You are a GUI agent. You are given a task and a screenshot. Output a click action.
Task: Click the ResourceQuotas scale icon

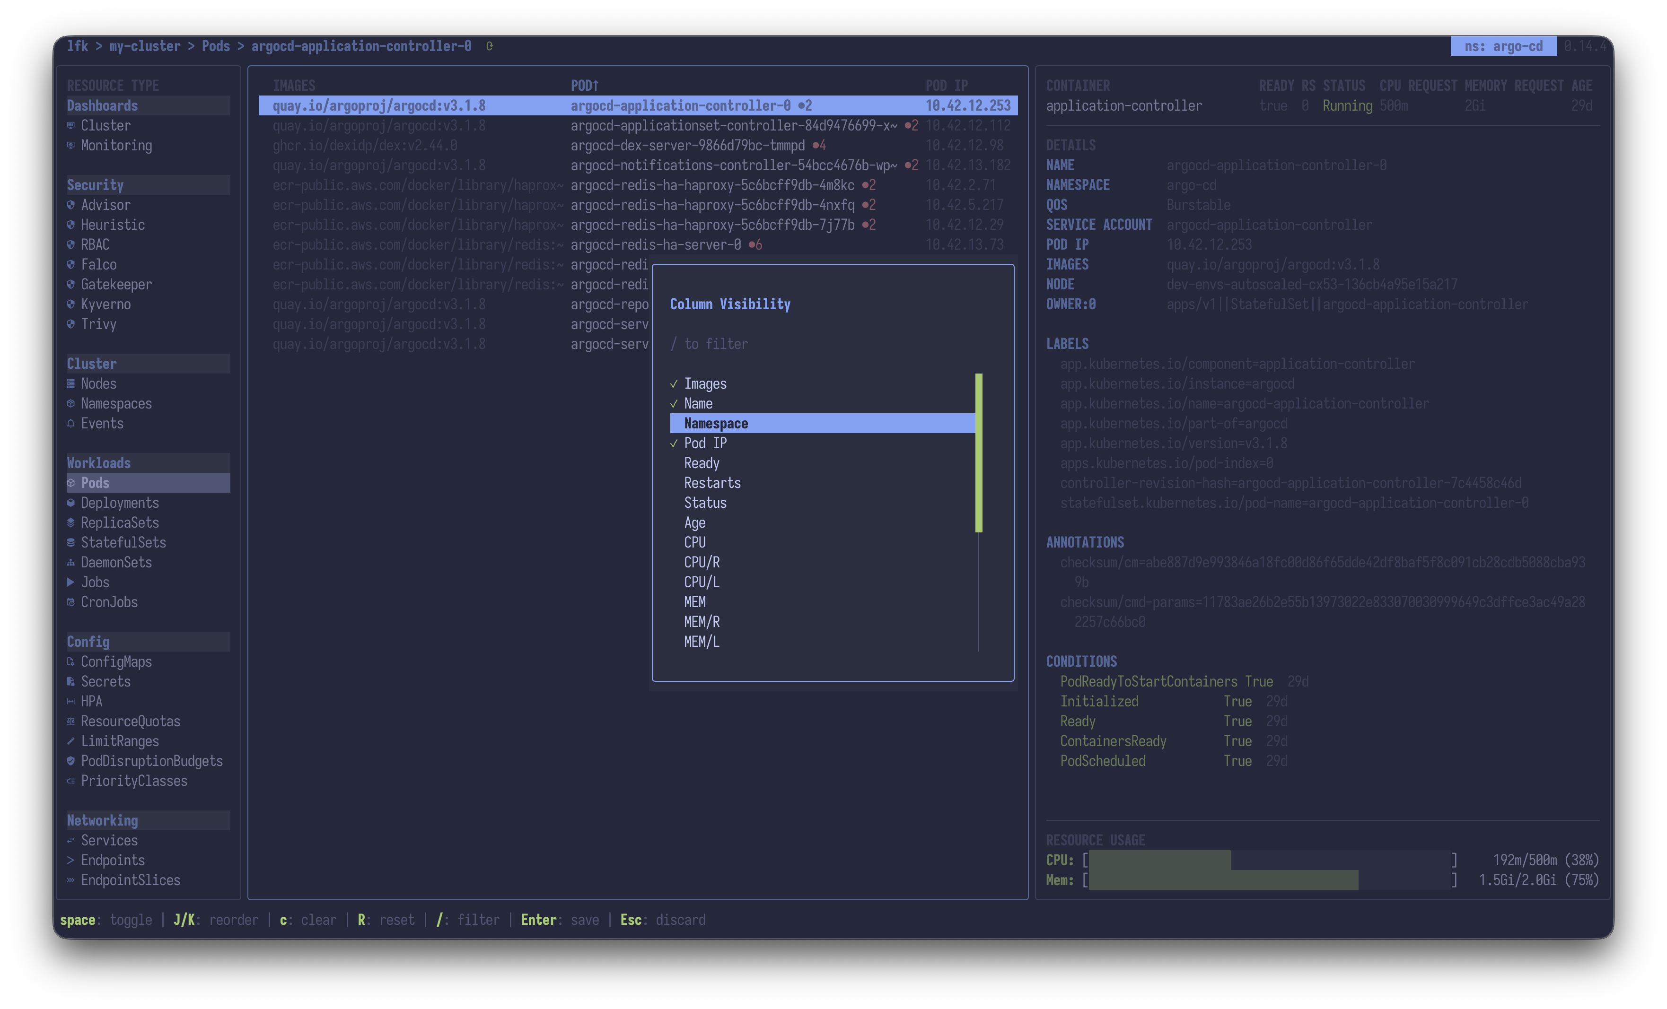70,722
